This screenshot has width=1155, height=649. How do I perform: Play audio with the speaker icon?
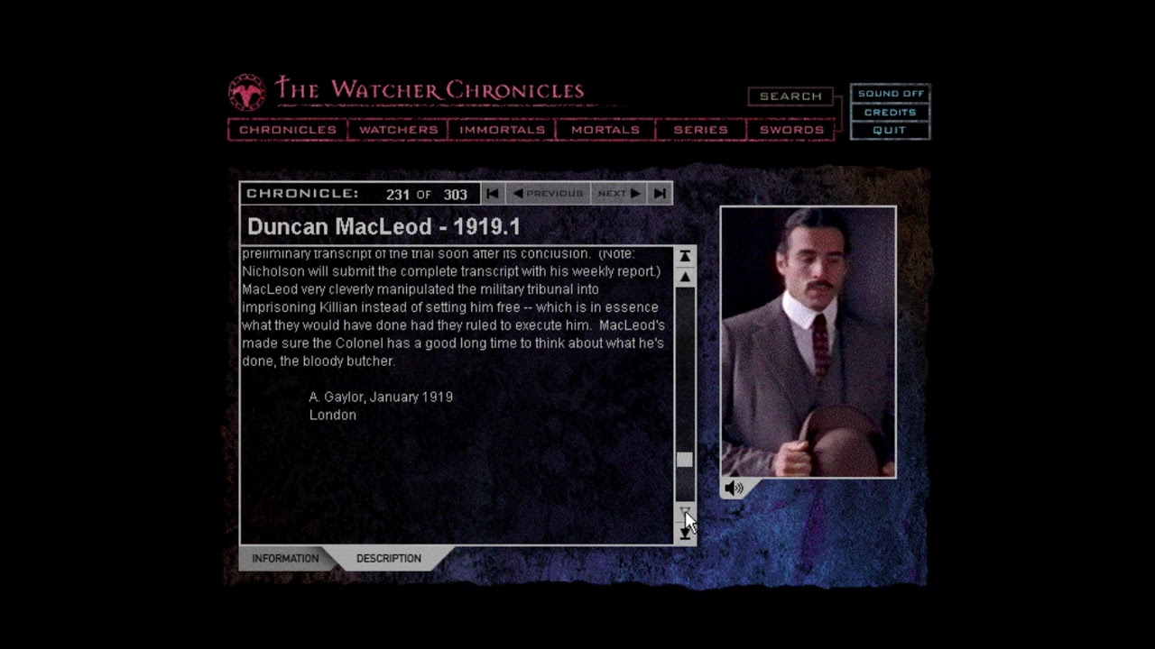tap(734, 489)
